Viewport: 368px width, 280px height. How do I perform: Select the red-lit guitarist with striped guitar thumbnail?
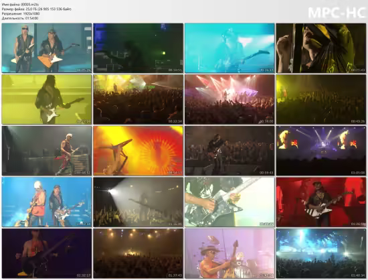[321, 202]
